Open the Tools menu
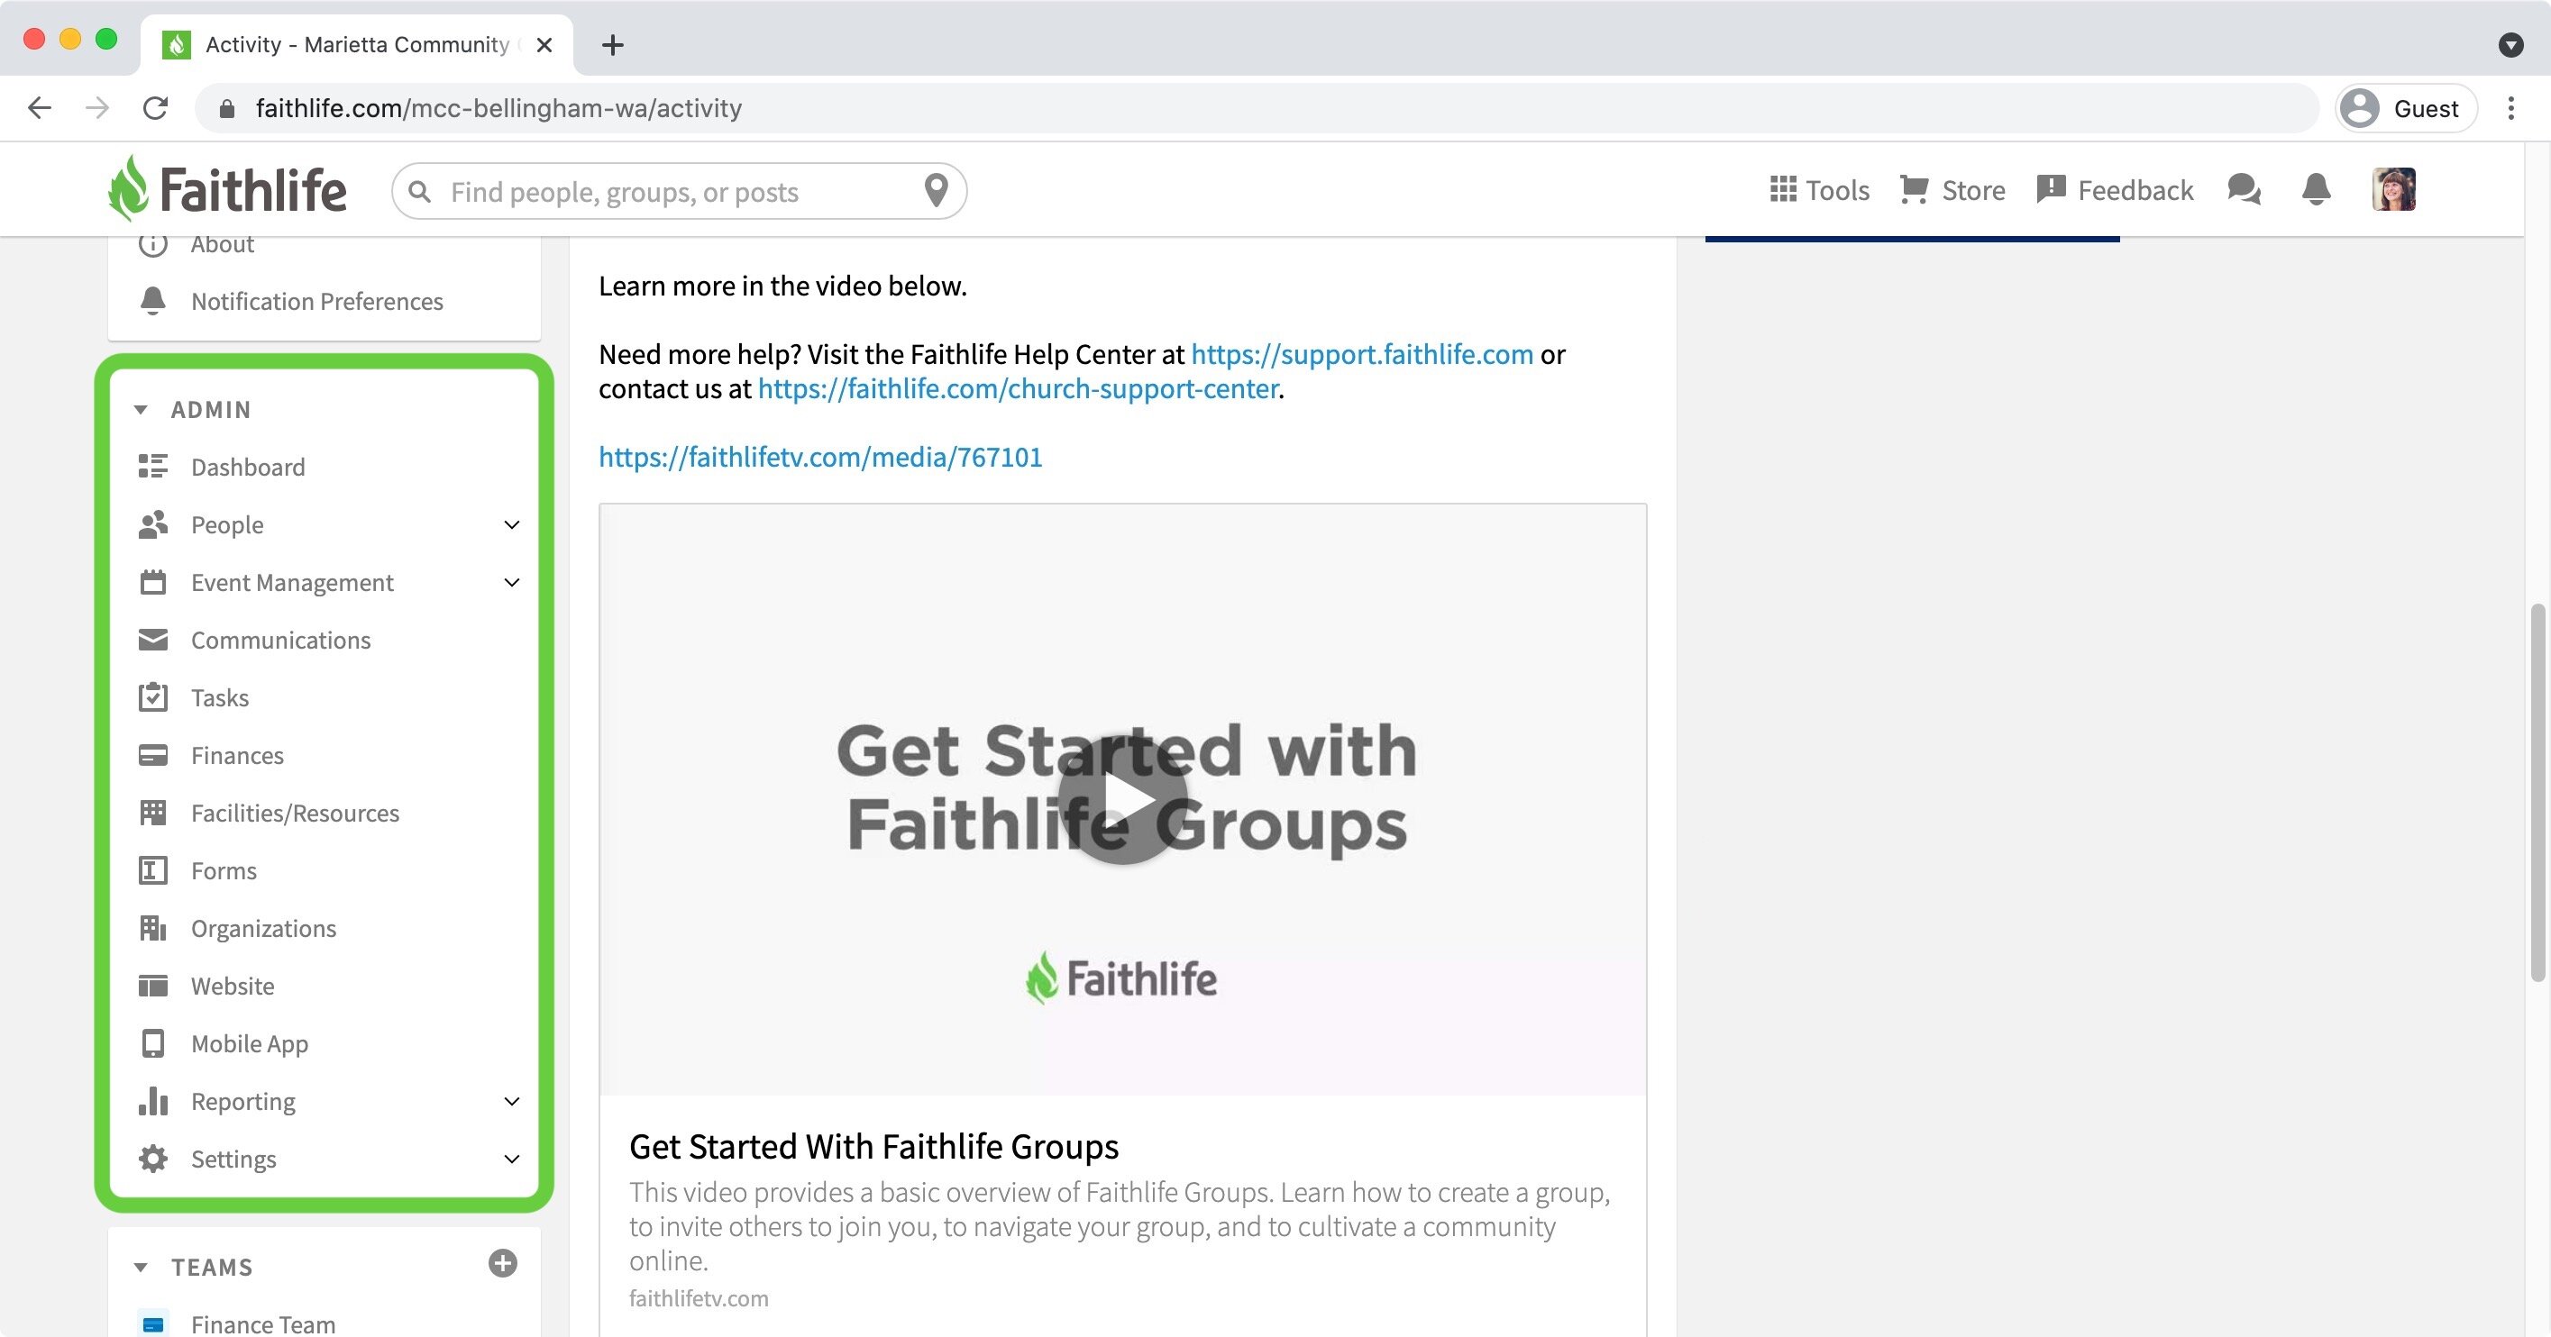Viewport: 2551px width, 1337px height. [1819, 189]
